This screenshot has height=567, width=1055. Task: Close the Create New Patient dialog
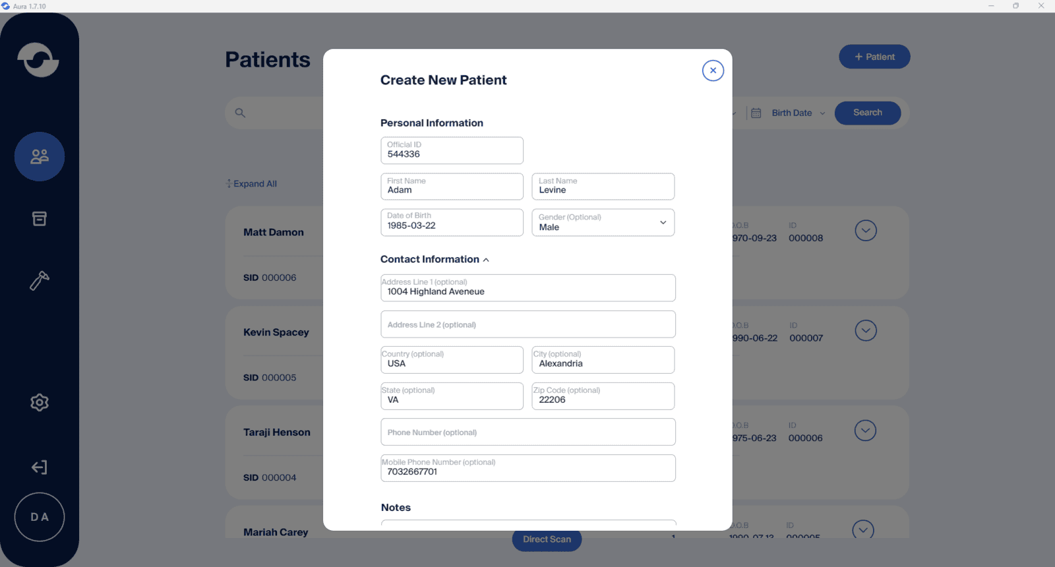tap(713, 71)
